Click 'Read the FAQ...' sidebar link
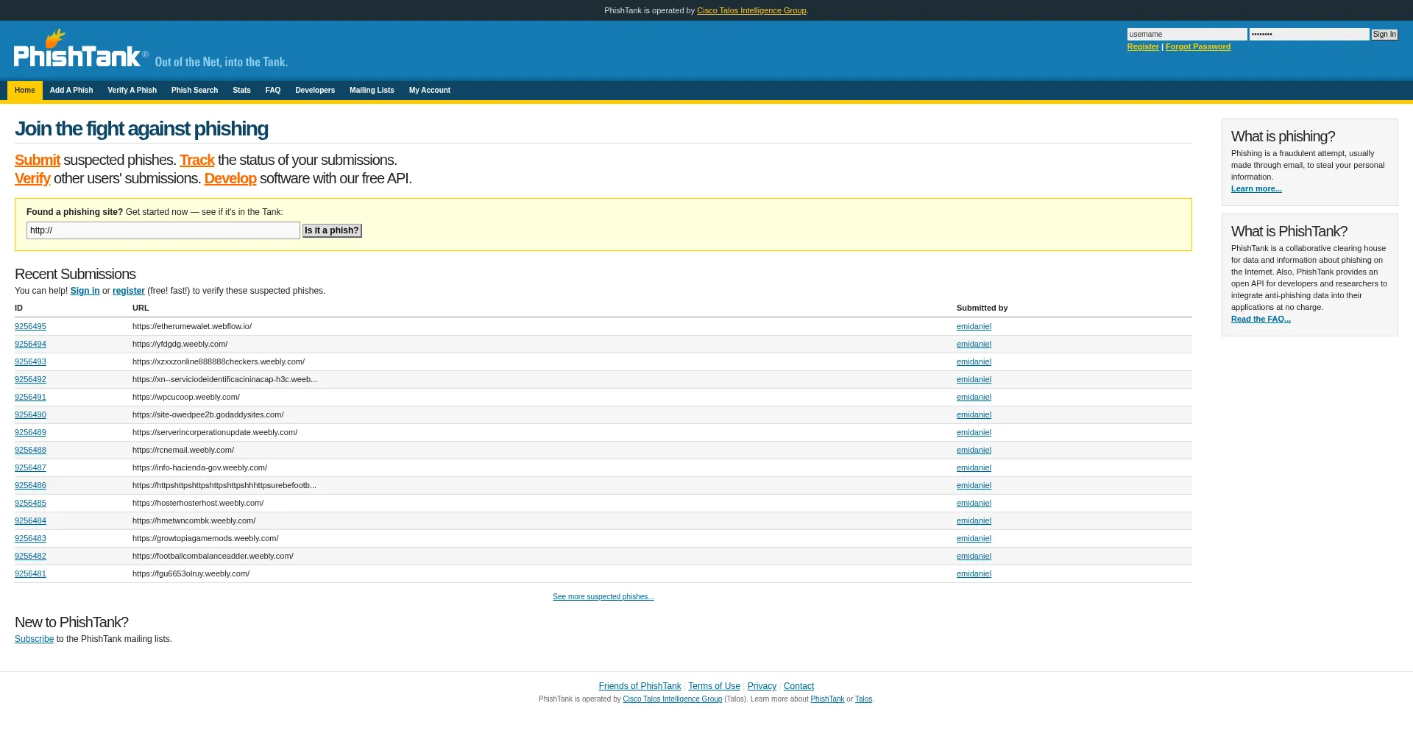This screenshot has height=731, width=1413. pos(1261,319)
